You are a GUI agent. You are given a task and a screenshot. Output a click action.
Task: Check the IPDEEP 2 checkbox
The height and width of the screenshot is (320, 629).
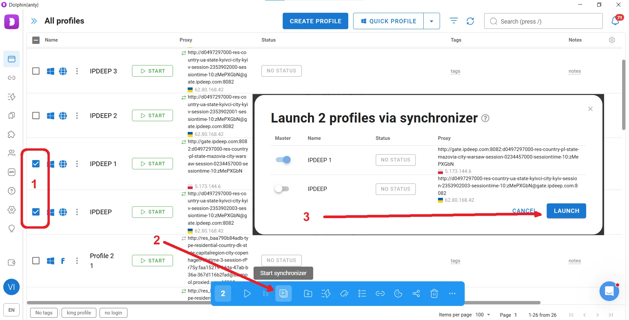click(x=36, y=116)
